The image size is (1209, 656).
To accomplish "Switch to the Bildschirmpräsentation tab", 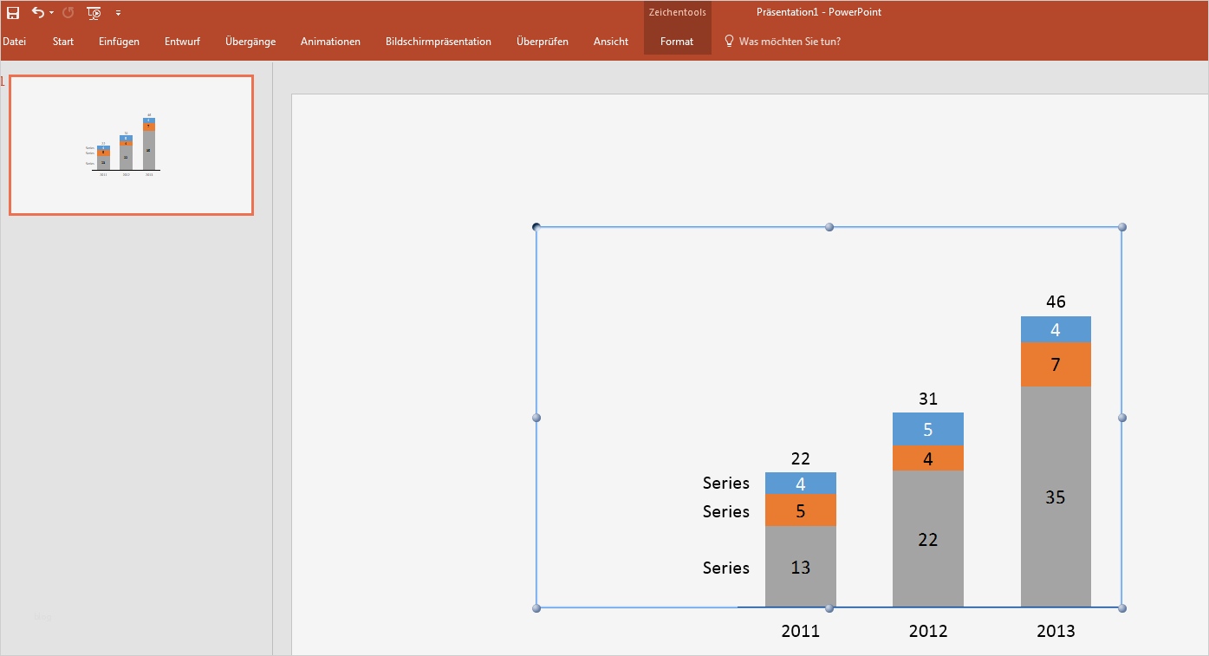I will 439,42.
